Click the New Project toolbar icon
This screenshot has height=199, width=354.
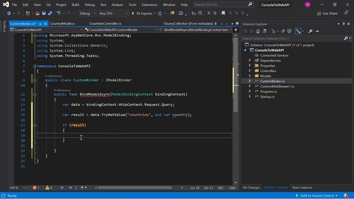coord(28,13)
